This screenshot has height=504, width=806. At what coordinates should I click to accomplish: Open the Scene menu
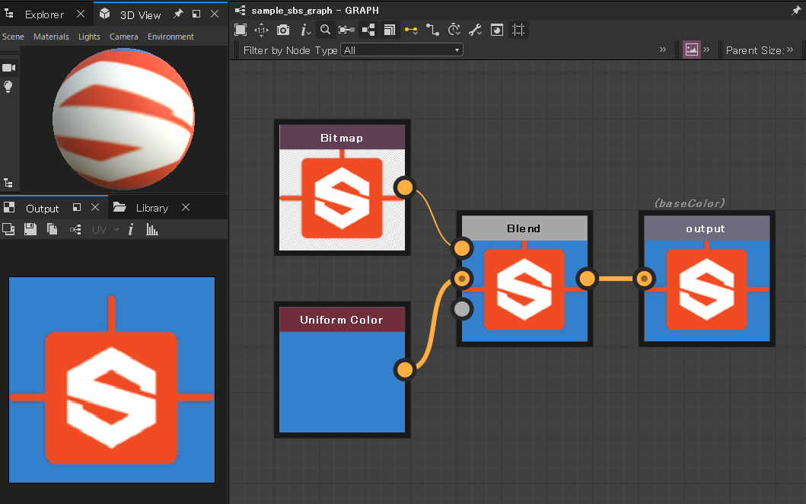[x=14, y=37]
